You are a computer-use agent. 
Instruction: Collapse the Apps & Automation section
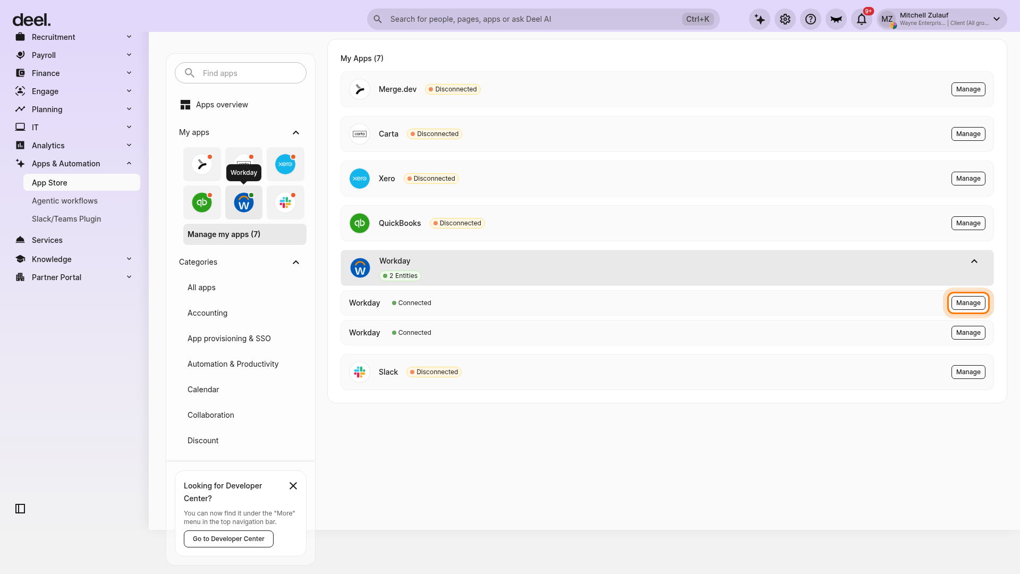129,163
